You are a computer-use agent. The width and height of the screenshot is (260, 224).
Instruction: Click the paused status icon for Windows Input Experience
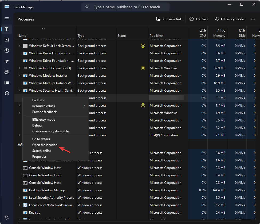tap(143, 68)
